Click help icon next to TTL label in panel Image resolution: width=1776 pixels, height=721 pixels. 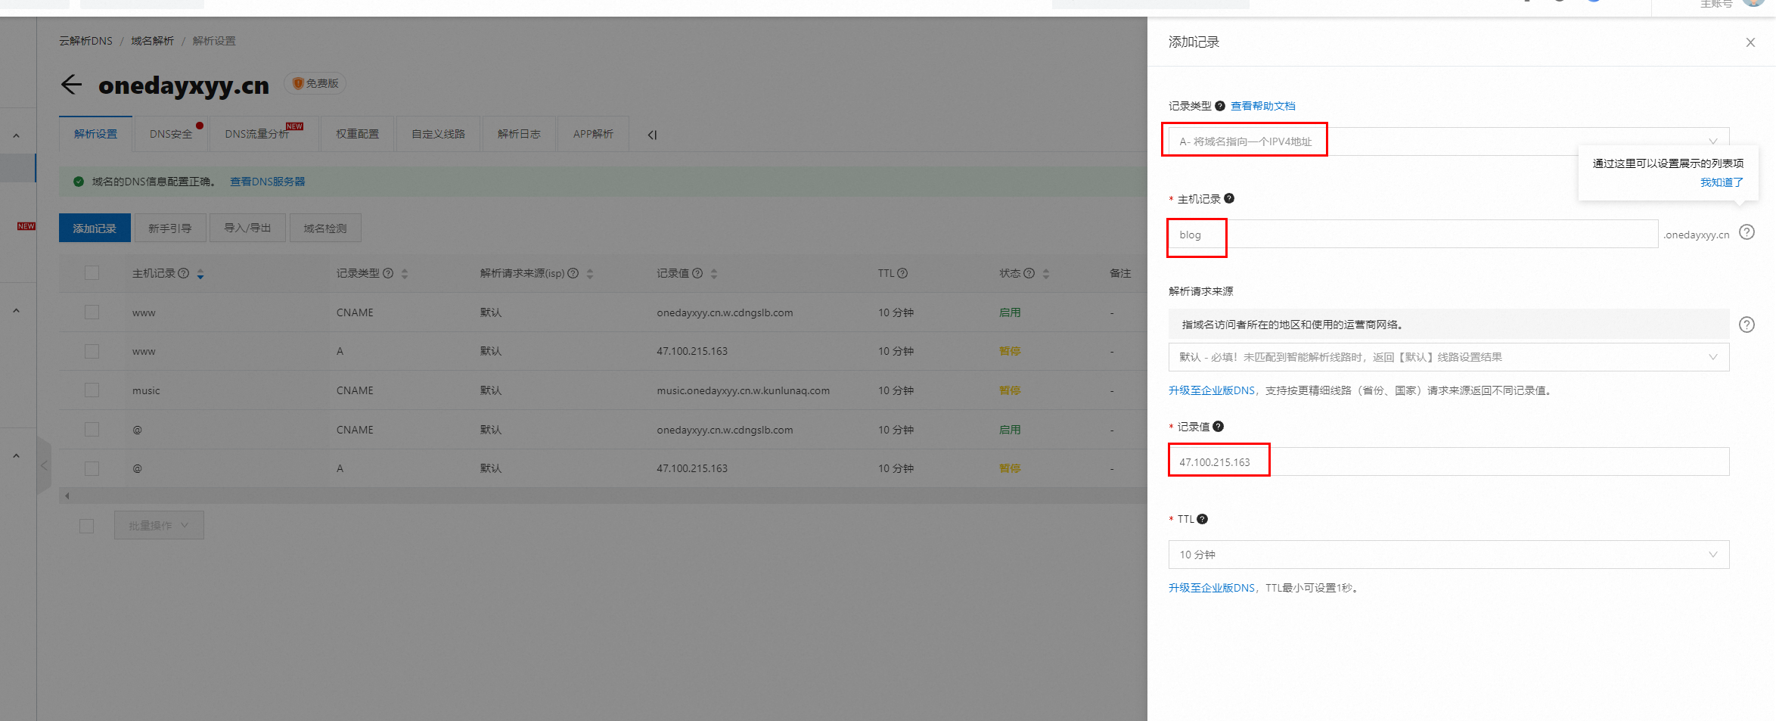point(1203,519)
